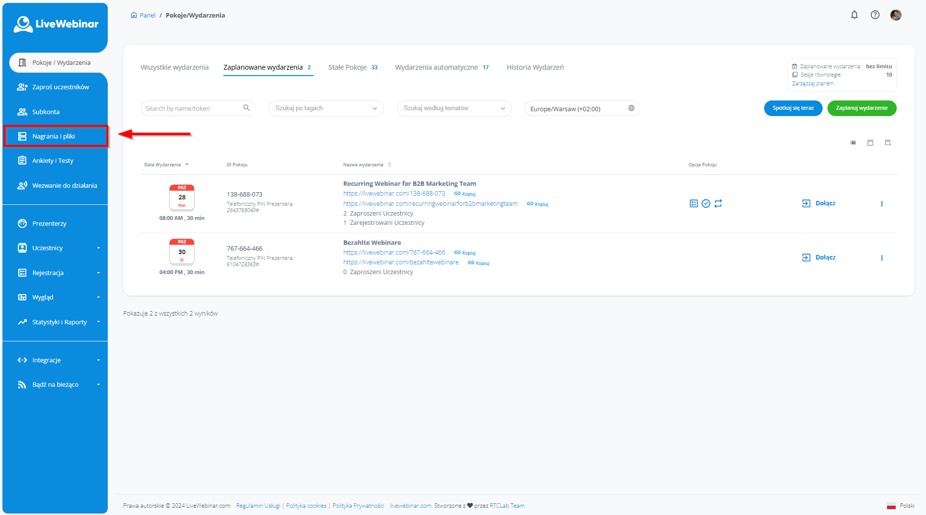Open Nagrania i pliki in sidebar
The image size is (926, 515).
coord(54,137)
